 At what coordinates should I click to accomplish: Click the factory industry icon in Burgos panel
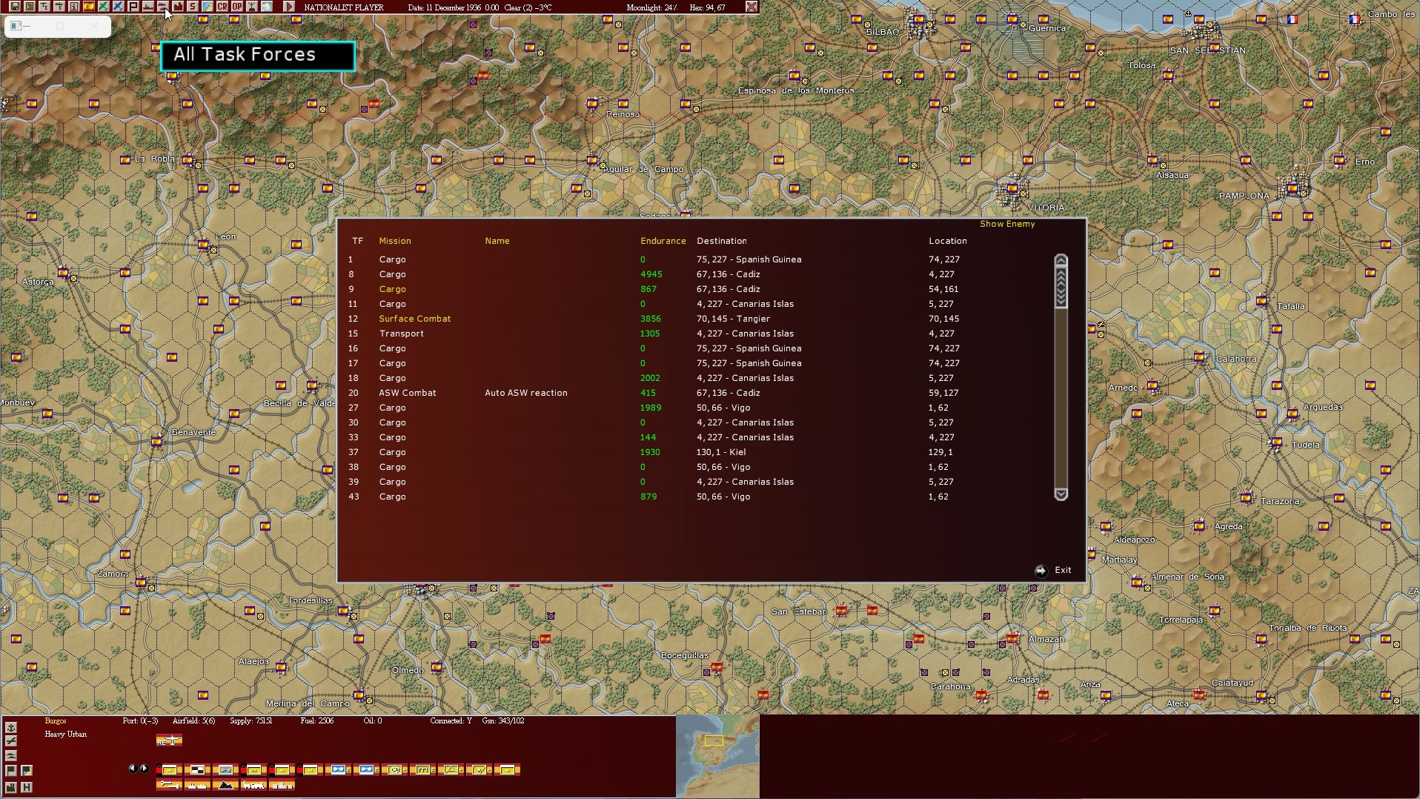click(x=11, y=787)
